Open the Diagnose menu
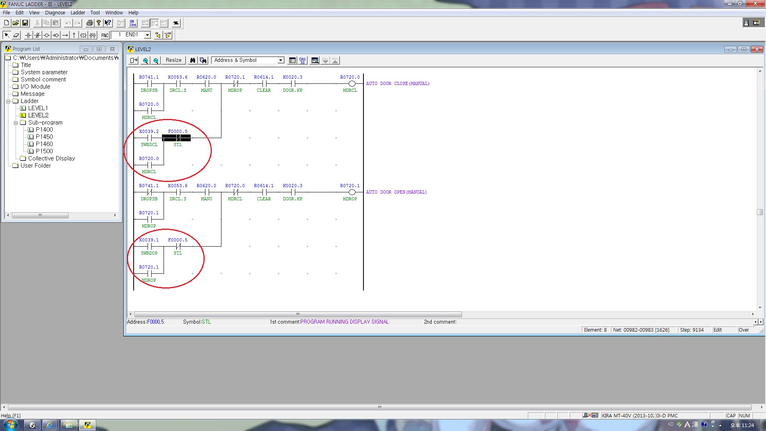This screenshot has width=766, height=431. (55, 13)
